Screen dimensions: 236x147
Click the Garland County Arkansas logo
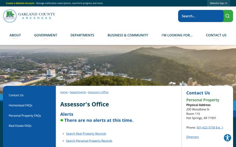pyautogui.click(x=29, y=16)
